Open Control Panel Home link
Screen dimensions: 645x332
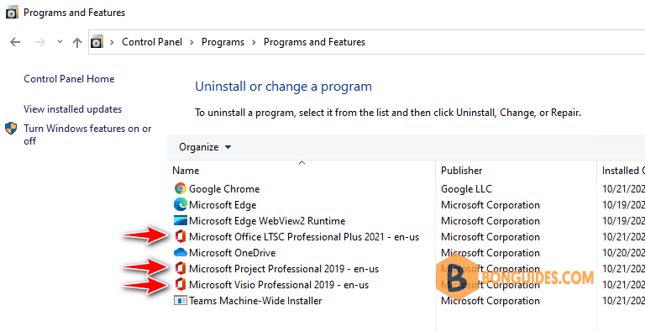pos(69,79)
